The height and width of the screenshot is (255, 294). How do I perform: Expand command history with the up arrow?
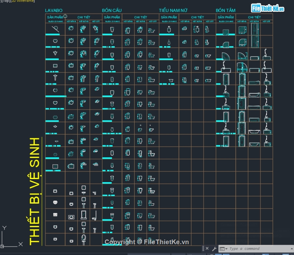292,248
